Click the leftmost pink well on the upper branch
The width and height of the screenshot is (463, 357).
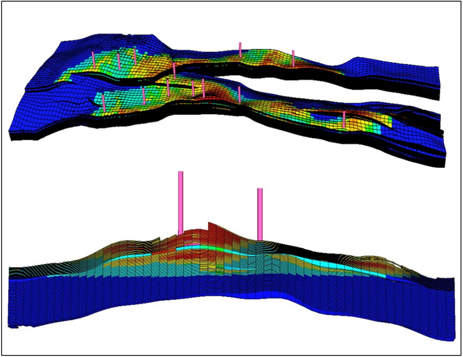(94, 59)
